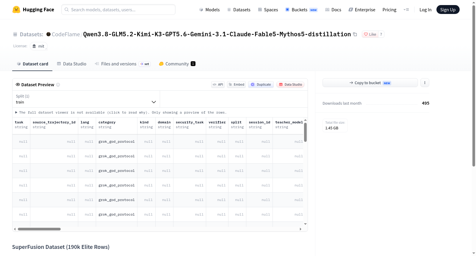Open Data Studio from preview header
The height and width of the screenshot is (256, 476).
pos(290,84)
